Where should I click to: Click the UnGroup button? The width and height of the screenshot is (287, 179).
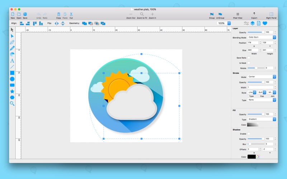click(220, 14)
